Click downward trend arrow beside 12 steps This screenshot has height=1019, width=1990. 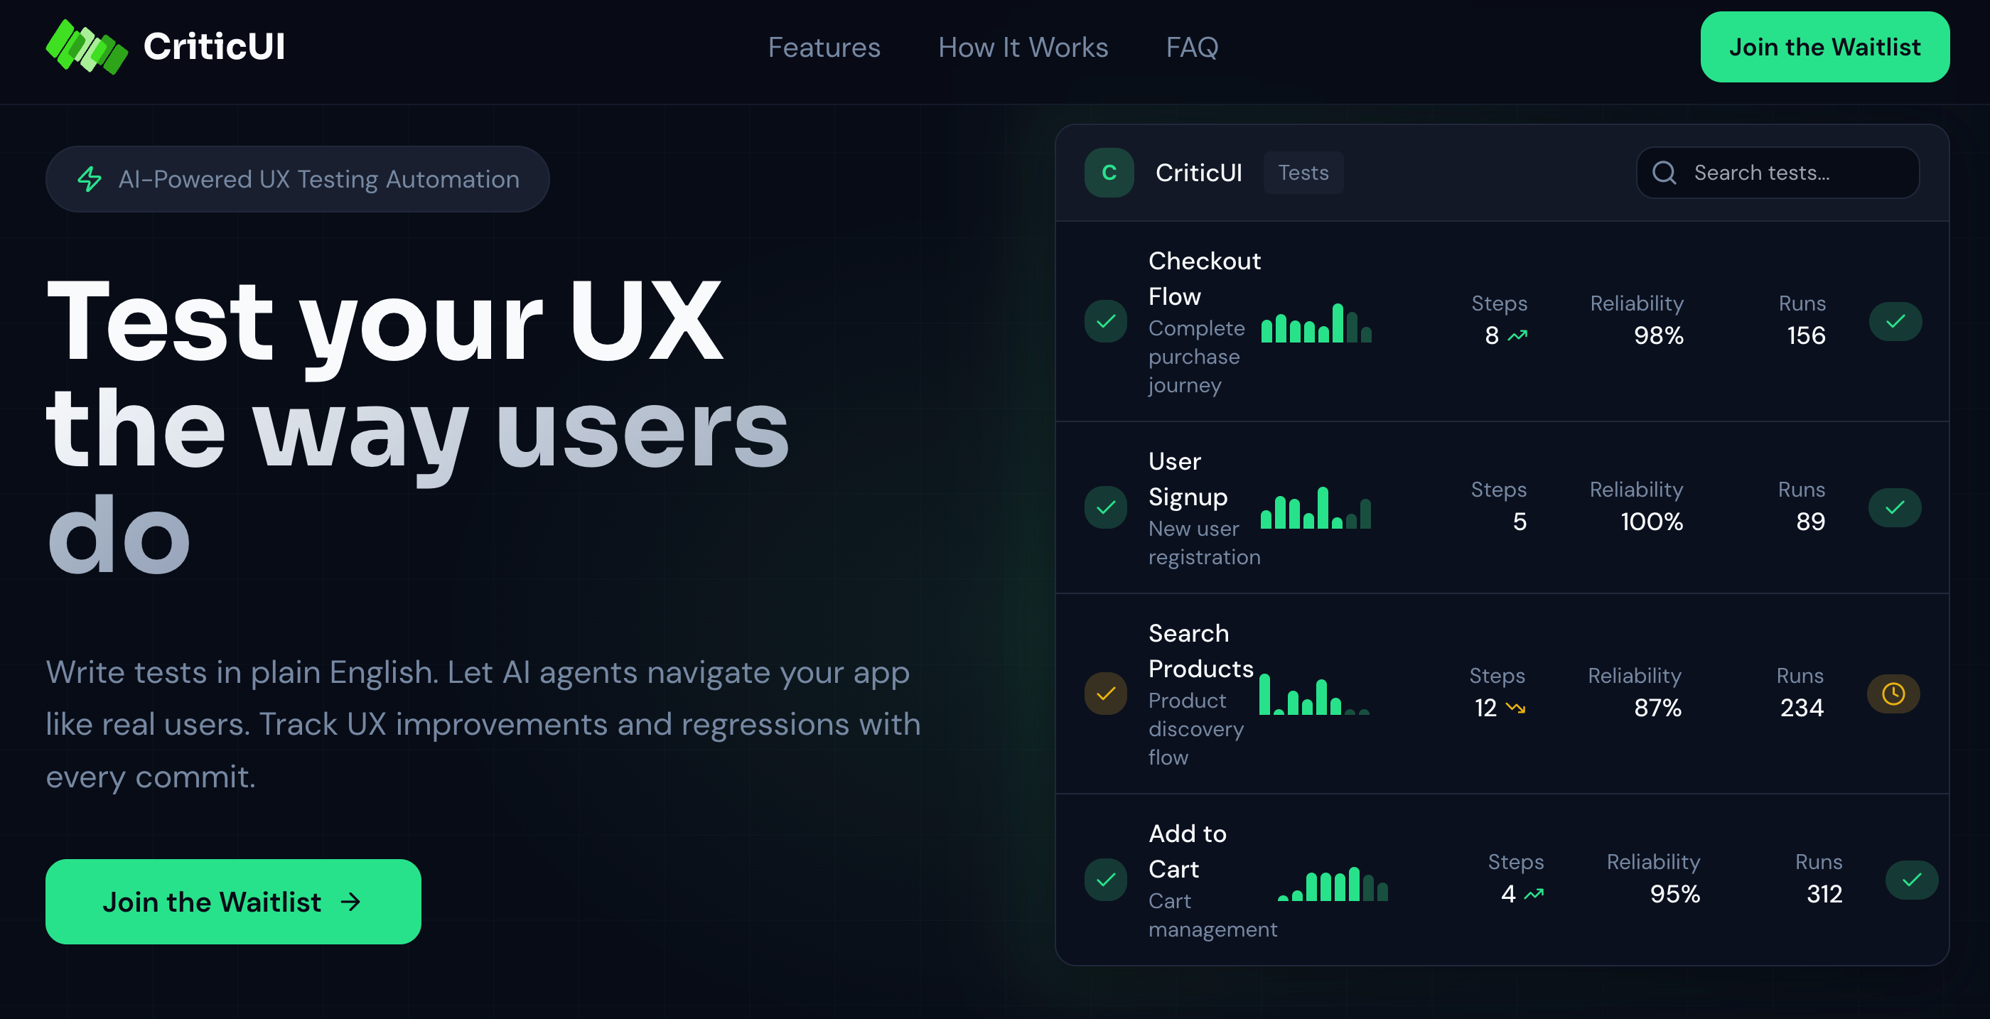coord(1515,708)
